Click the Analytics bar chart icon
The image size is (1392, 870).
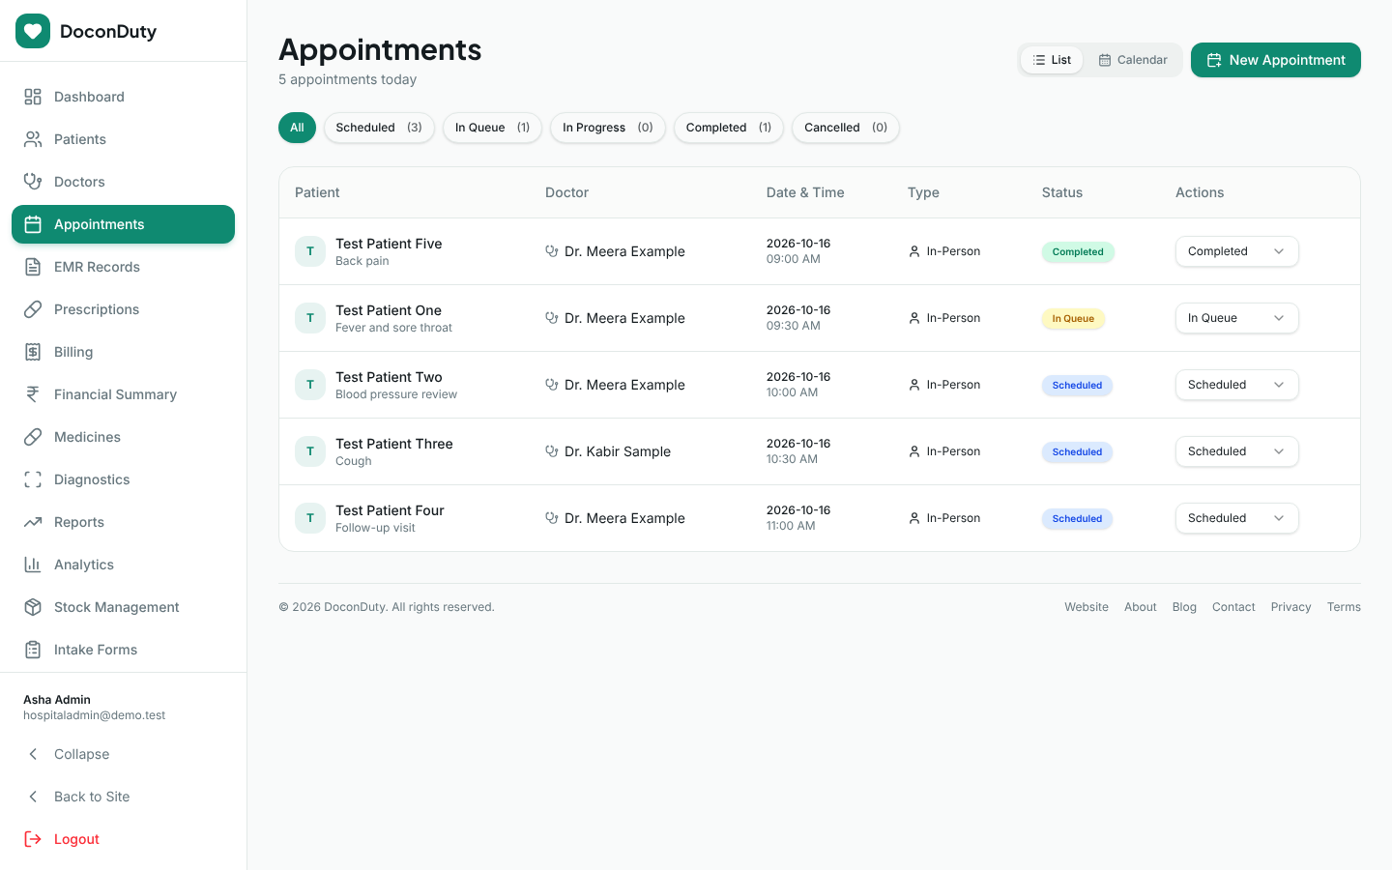click(33, 565)
